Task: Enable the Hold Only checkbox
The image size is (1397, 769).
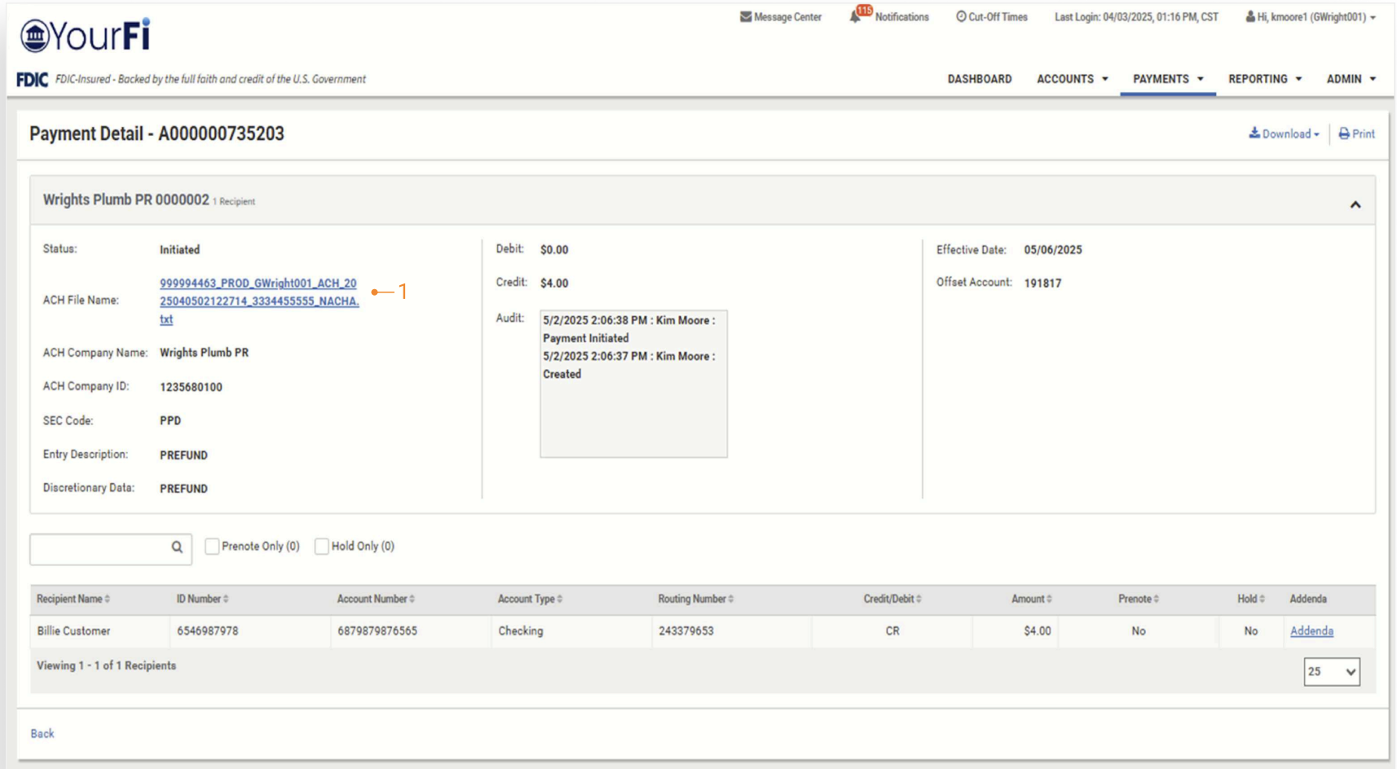Action: tap(322, 547)
